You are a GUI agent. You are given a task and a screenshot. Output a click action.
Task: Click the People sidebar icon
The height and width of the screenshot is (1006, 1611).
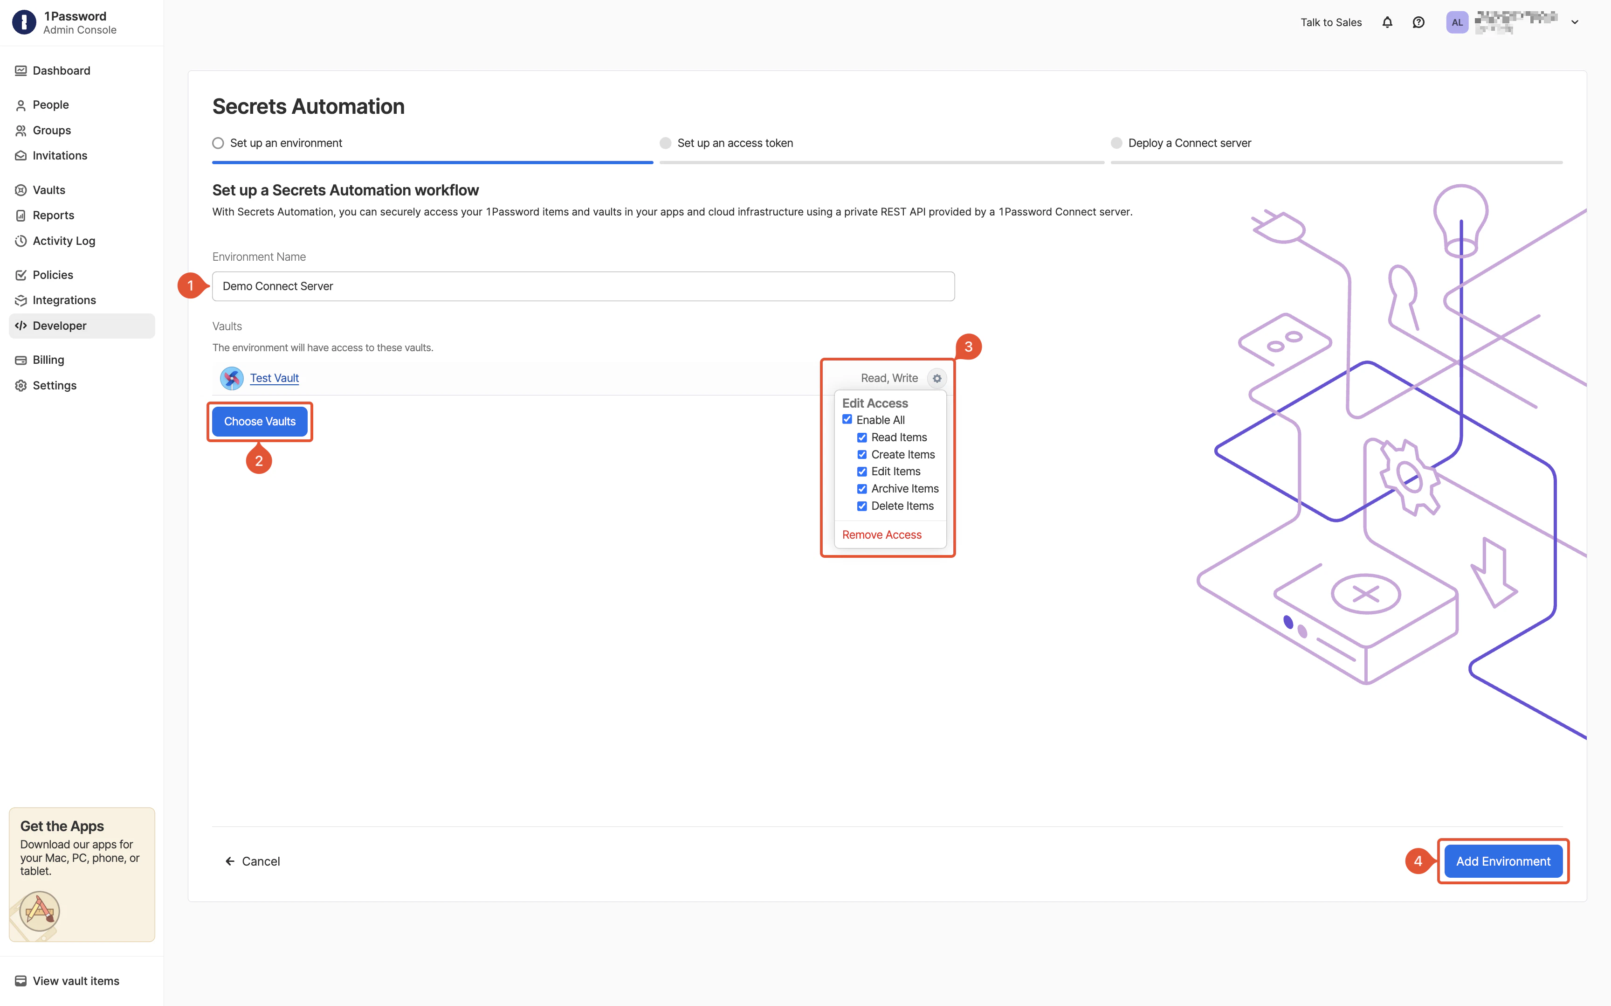coord(21,105)
